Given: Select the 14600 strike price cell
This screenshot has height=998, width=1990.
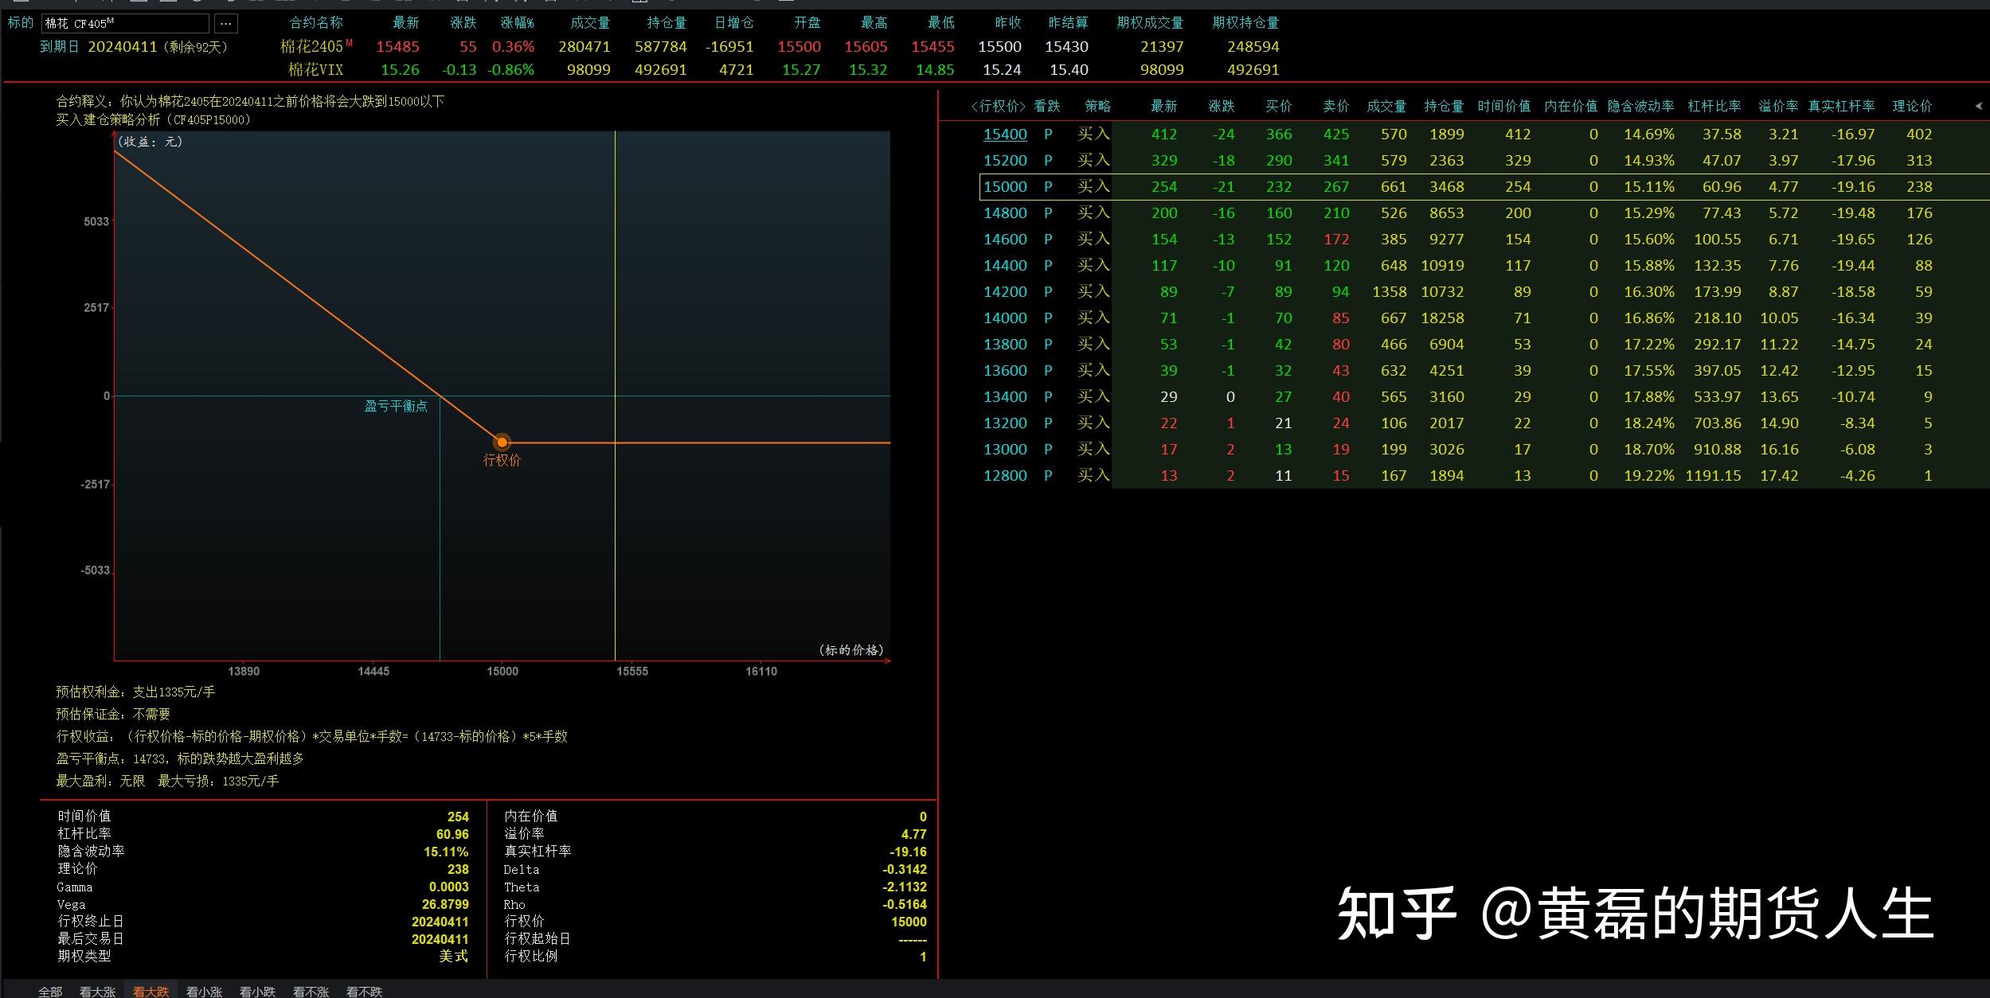Looking at the screenshot, I should click(x=1005, y=240).
